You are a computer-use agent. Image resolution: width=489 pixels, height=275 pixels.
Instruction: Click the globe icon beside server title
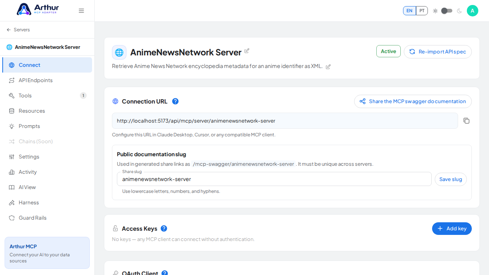(119, 52)
